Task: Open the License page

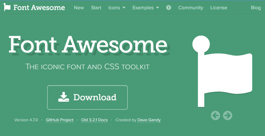Action: point(219,8)
